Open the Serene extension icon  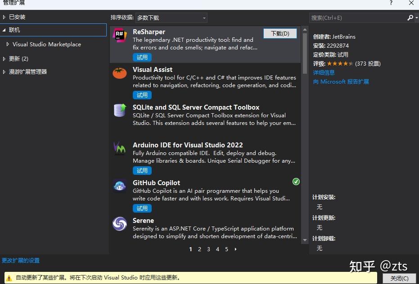[x=119, y=224]
